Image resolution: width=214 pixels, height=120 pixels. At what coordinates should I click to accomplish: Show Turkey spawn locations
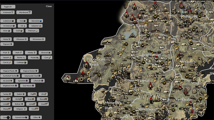pyautogui.click(x=6, y=94)
